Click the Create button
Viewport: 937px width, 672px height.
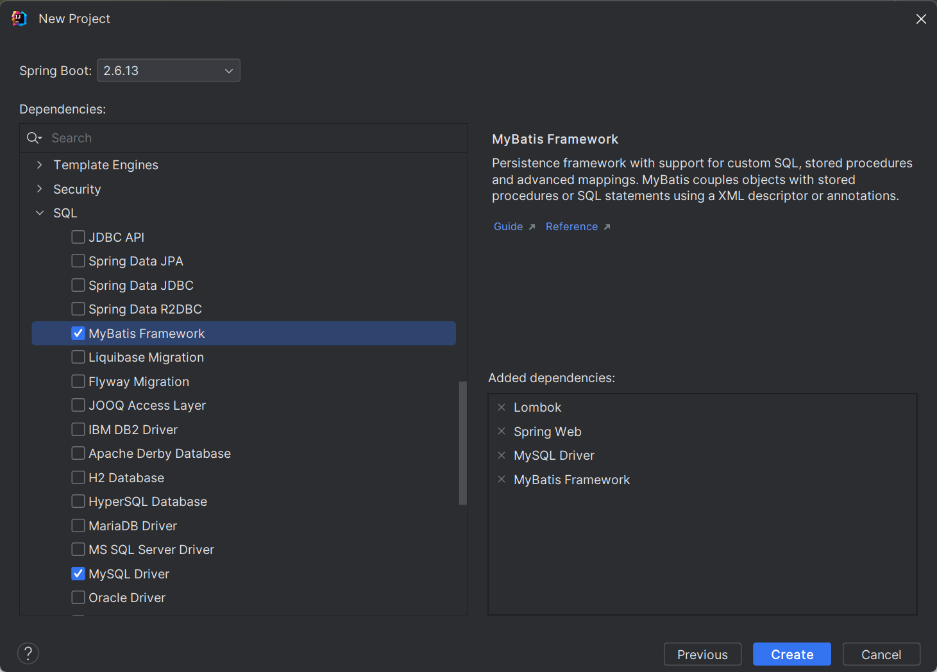792,654
